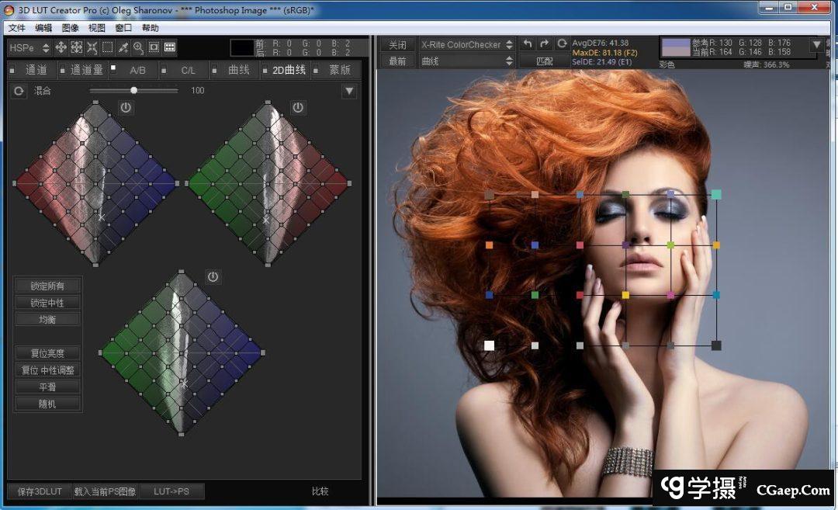Click the zoom magnifier tool icon

pos(138,47)
